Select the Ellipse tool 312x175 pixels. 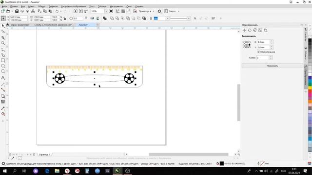pos(3,66)
